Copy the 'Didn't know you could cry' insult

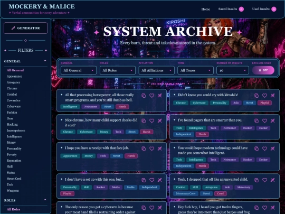256,96
